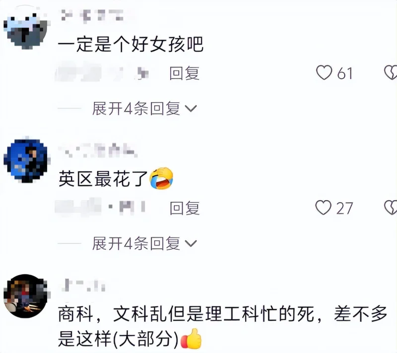
Task: Open the blue avatar of second commenter
Action: (27, 160)
